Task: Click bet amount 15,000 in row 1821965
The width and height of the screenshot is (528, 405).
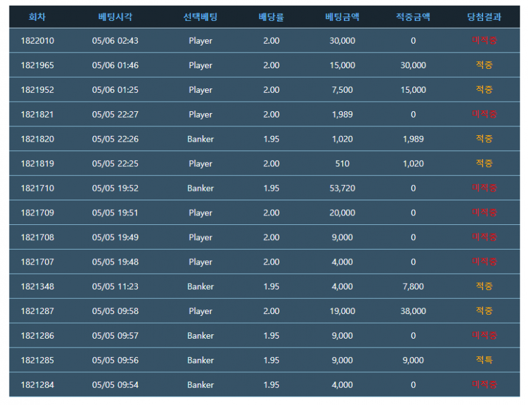Action: 342,65
